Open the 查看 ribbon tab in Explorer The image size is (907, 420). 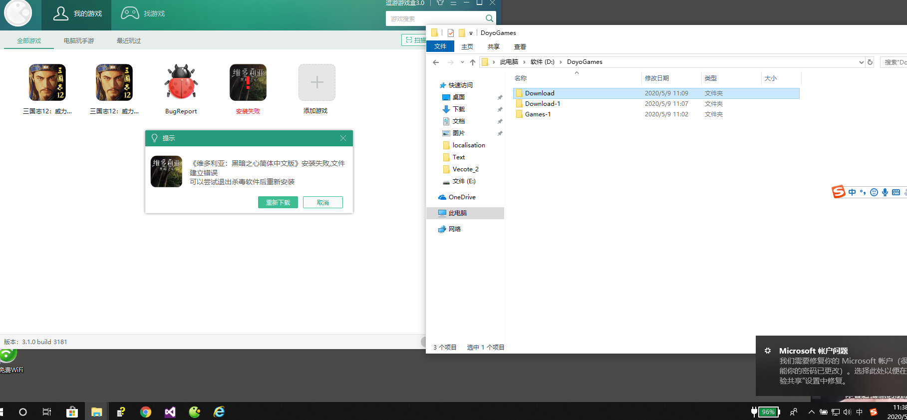[520, 46]
